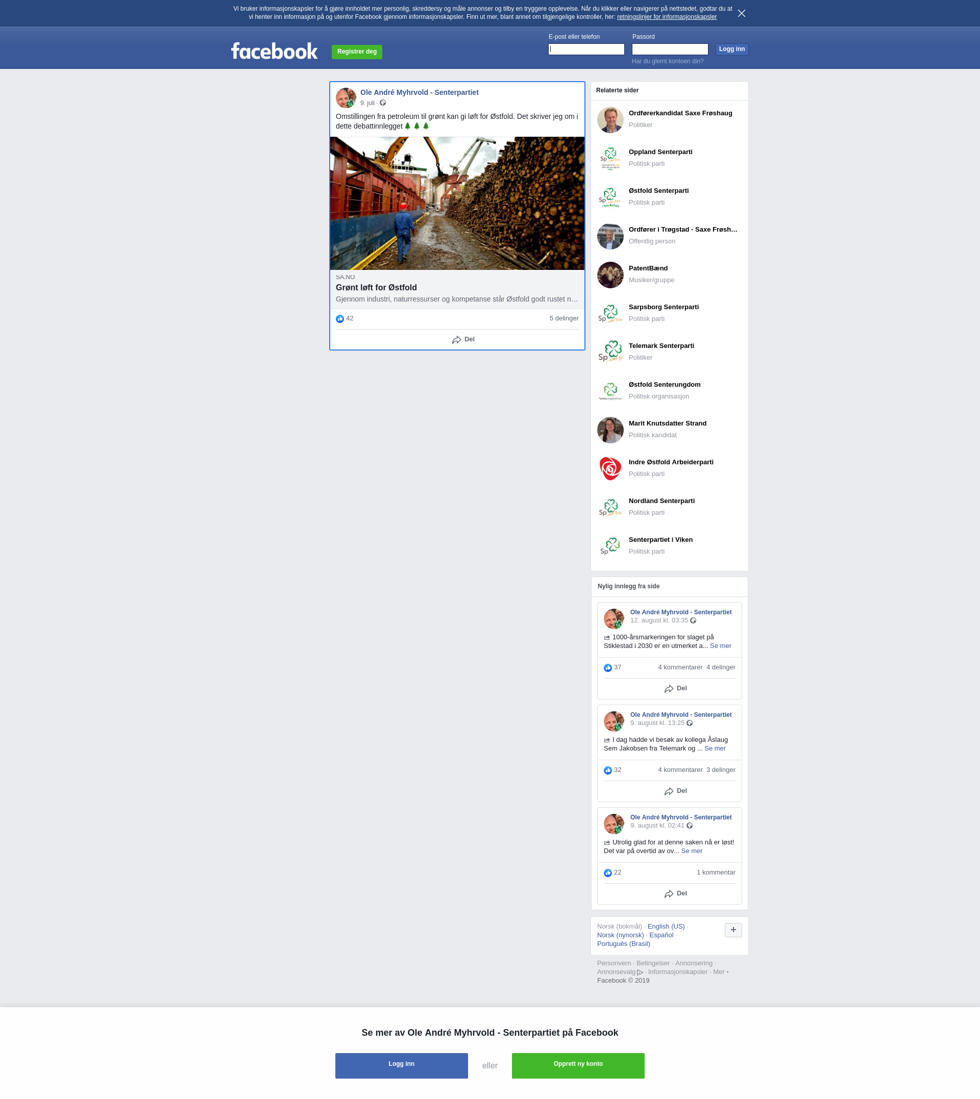Close the cookie notice banner

coord(741,13)
